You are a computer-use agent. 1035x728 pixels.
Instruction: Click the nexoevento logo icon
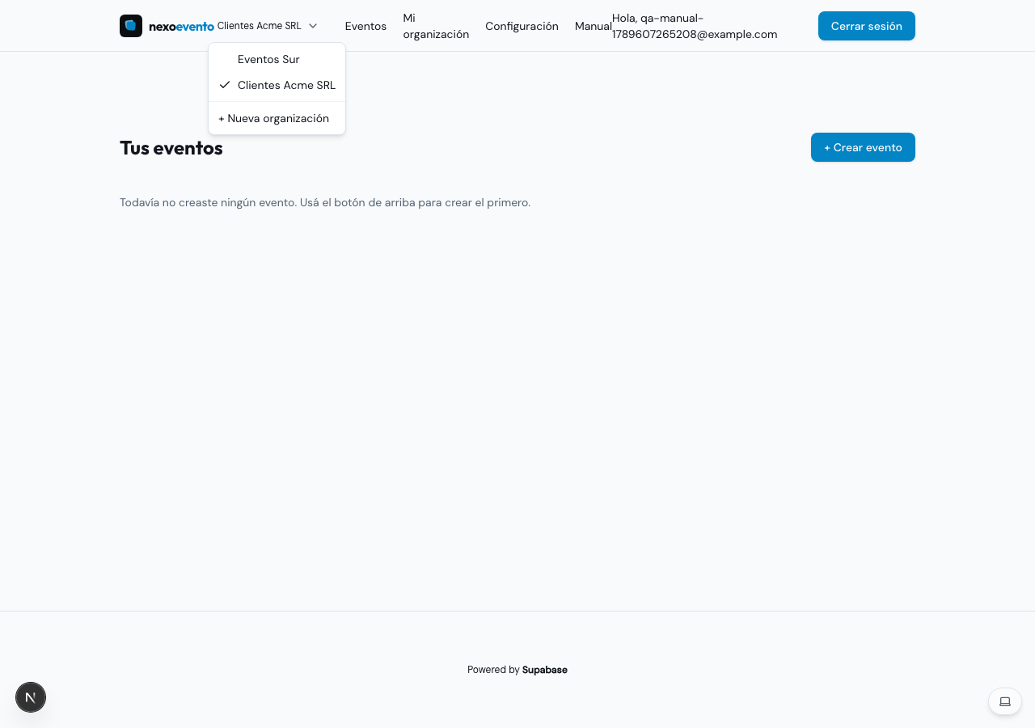point(131,26)
